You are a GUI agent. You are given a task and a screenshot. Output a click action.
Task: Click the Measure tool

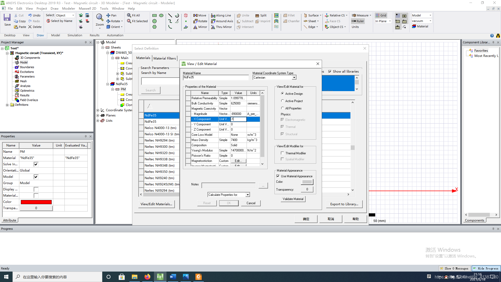tap(361, 15)
